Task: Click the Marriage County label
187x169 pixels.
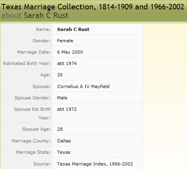Action: click(31, 141)
